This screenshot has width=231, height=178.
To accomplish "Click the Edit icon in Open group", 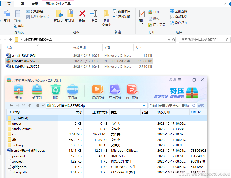I will (x=150, y=19).
